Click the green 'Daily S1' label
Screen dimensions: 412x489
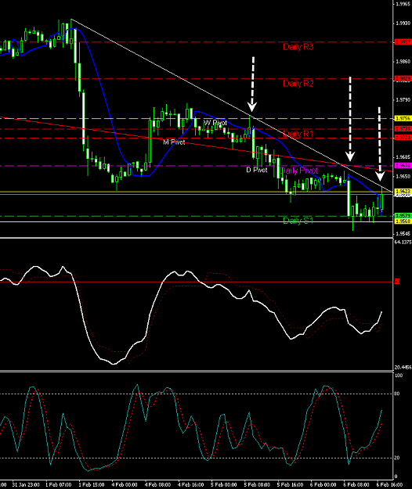(298, 221)
